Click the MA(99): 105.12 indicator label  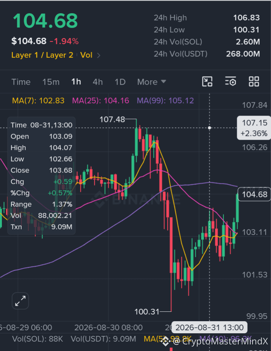[165, 101]
